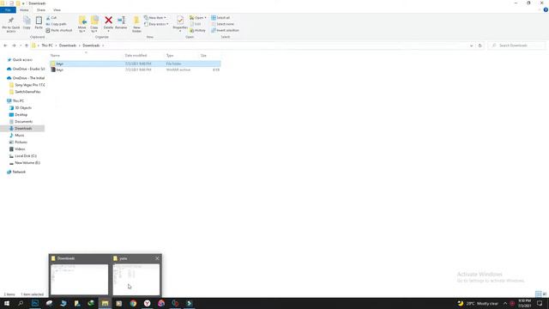Go forward using the Forward arrow
549x309 pixels.
(14, 45)
